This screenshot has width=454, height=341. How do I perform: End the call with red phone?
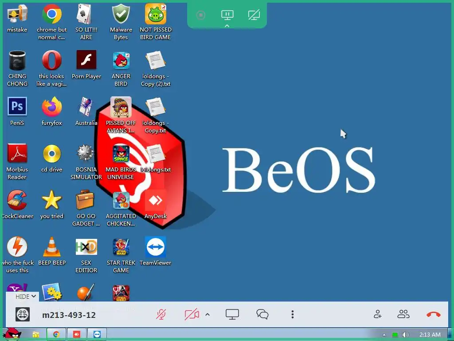click(x=434, y=314)
